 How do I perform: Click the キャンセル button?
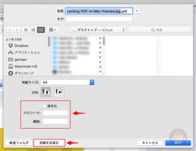click(x=150, y=143)
